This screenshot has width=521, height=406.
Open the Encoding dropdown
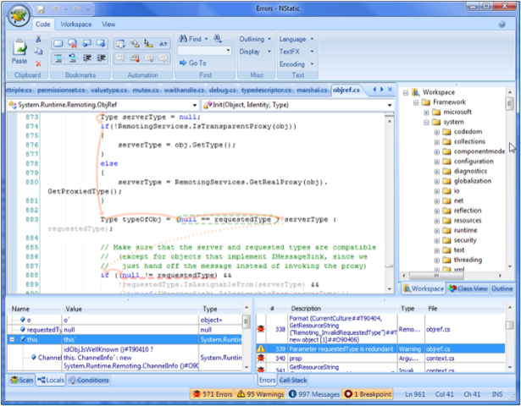pos(297,64)
